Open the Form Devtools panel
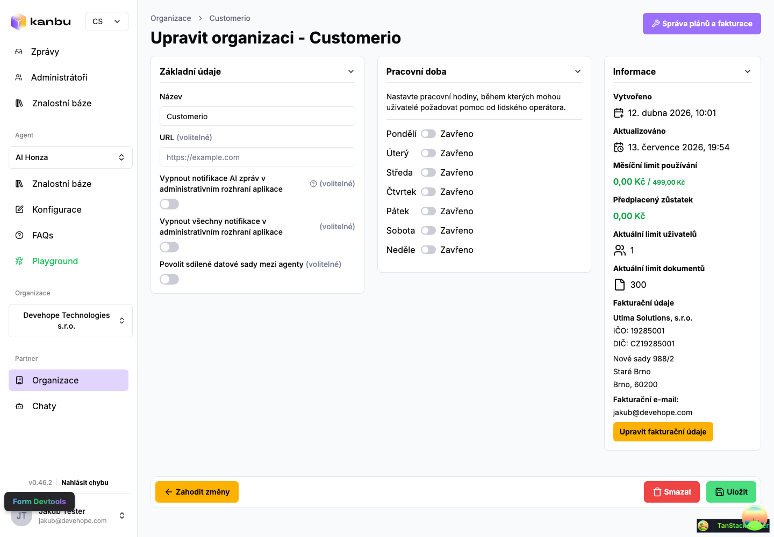This screenshot has width=774, height=537. [x=39, y=502]
